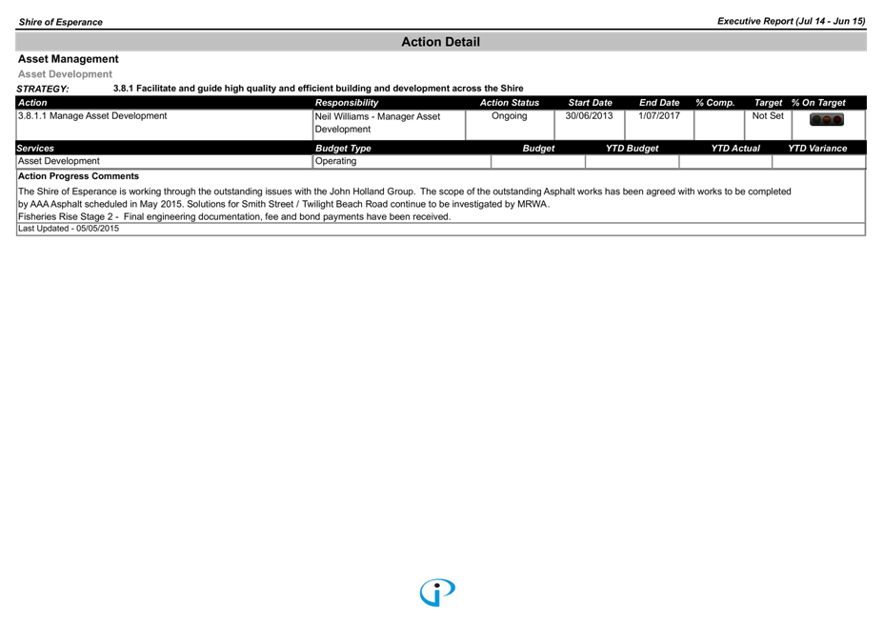Select 'Executive Report (Jul 14 - Jun 15)' text
This screenshot has width=884, height=626.
point(791,21)
